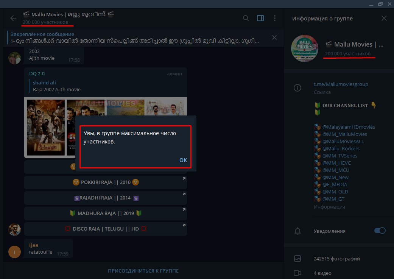The image size is (394, 279).
Task: Open the three-dot options menu
Action: click(x=275, y=18)
